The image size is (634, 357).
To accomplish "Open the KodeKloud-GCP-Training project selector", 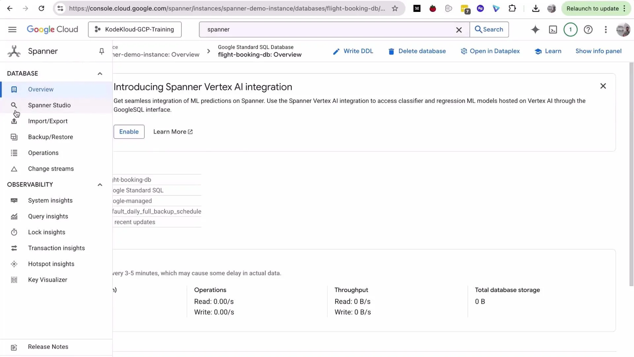I will tap(135, 29).
